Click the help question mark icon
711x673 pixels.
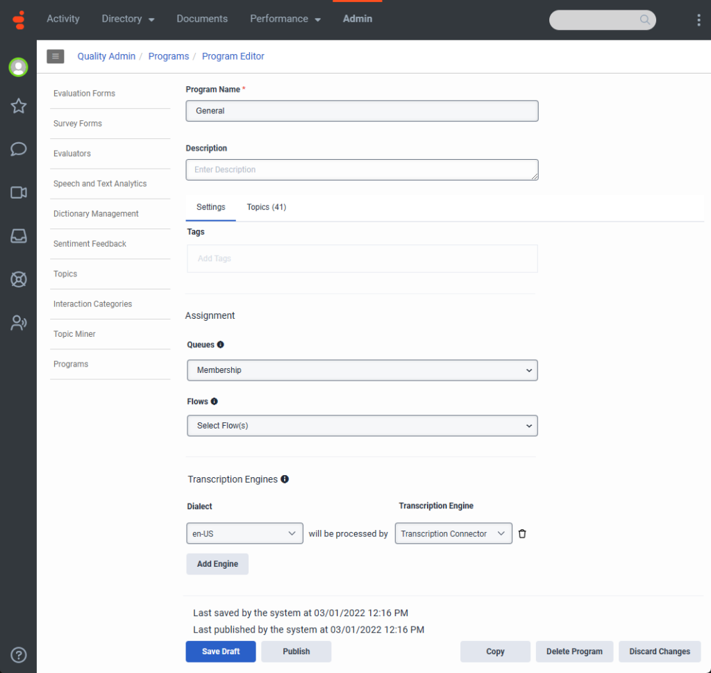point(18,655)
